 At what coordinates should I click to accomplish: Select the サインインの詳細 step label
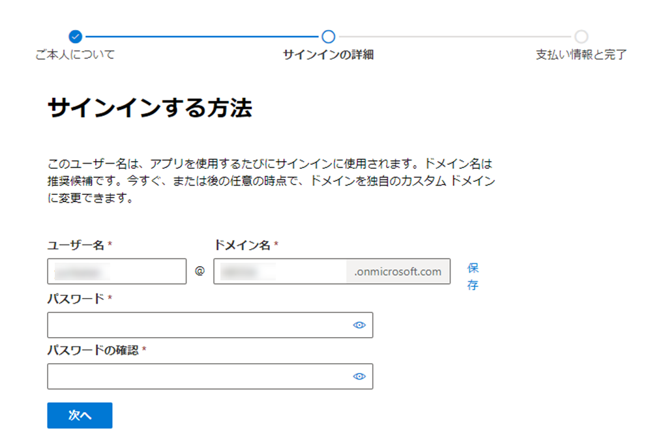[327, 55]
